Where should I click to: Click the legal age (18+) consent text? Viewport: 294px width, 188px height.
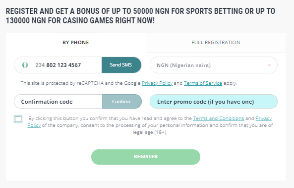[150, 132]
